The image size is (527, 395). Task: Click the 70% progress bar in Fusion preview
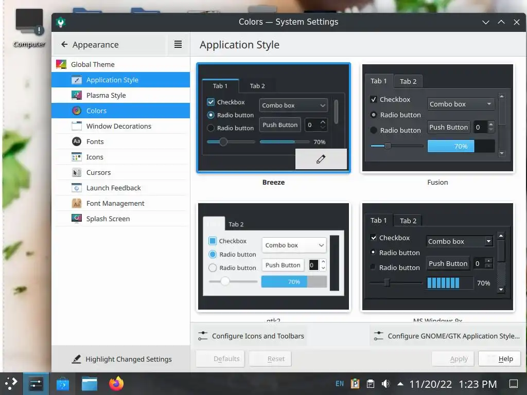[461, 146]
